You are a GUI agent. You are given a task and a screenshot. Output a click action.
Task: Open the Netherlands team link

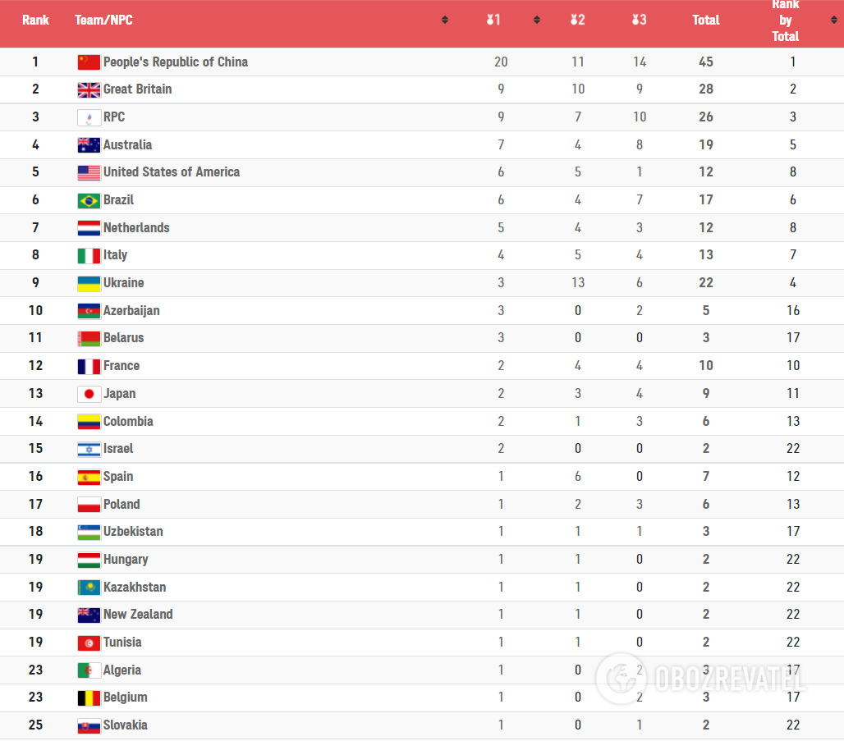pyautogui.click(x=136, y=228)
